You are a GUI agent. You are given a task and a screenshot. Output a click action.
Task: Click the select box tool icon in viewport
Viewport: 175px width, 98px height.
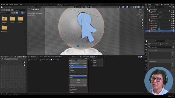(32, 10)
